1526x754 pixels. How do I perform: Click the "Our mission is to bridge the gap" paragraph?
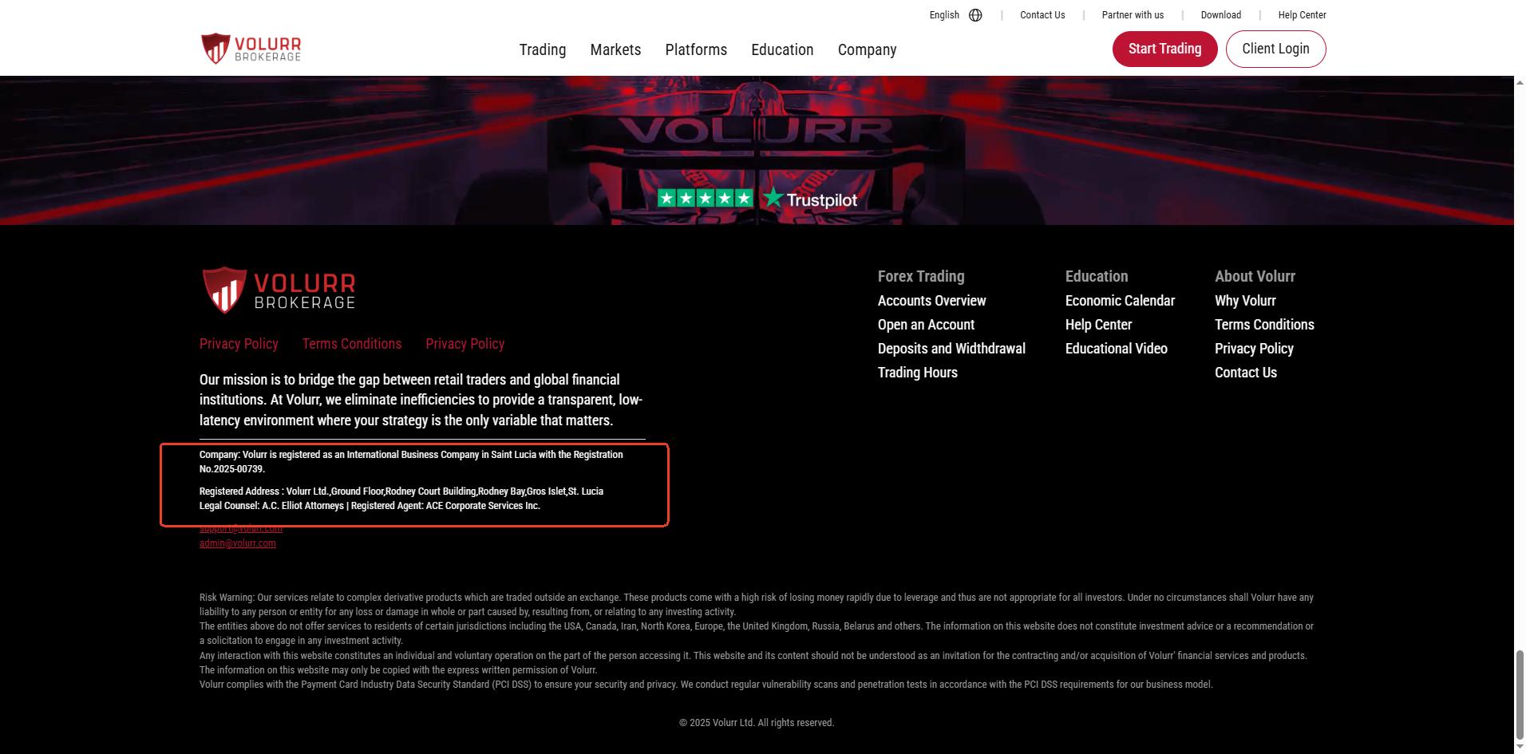pyautogui.click(x=421, y=400)
